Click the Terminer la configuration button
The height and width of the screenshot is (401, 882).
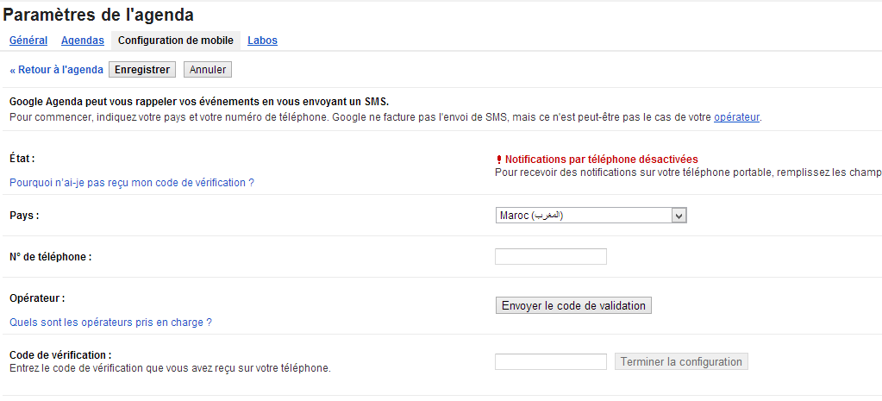click(x=681, y=361)
